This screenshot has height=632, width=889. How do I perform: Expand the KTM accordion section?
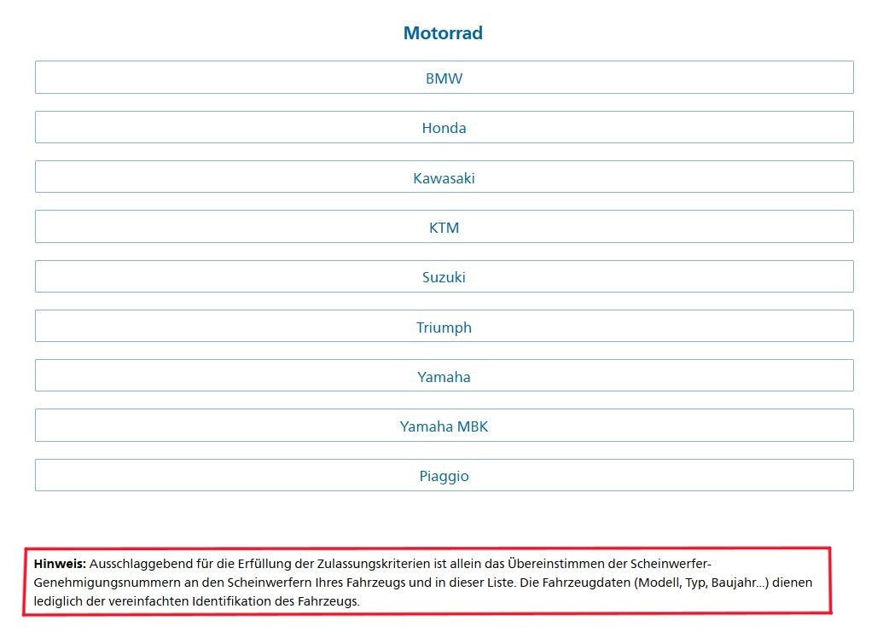point(444,227)
